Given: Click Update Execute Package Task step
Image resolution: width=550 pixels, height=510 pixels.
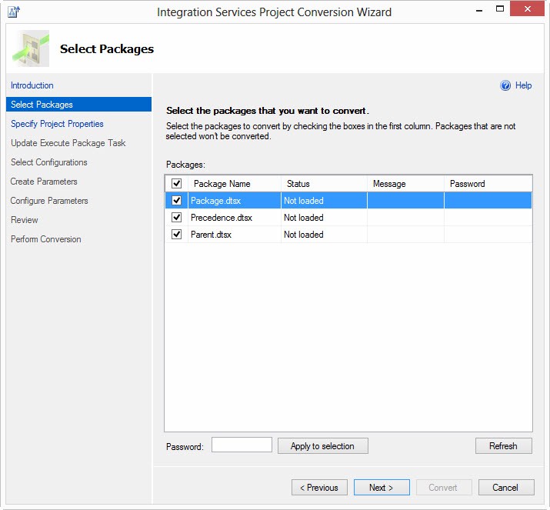Looking at the screenshot, I should (x=68, y=143).
